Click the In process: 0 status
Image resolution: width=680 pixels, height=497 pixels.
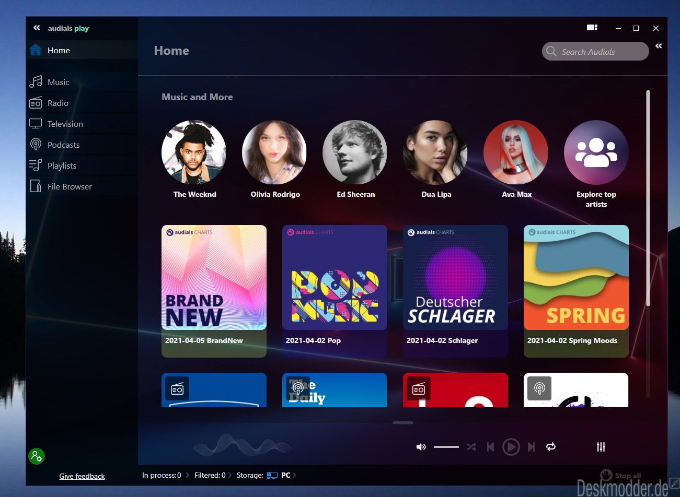162,475
